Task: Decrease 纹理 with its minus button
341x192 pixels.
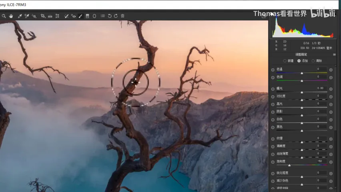Action: pos(273,139)
